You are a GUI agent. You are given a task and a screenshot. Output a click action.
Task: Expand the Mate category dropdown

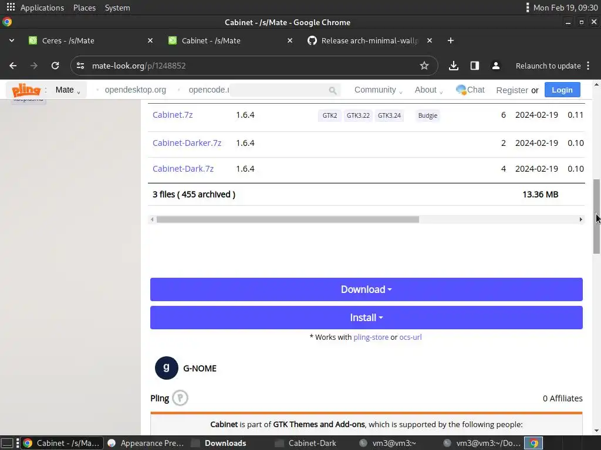point(68,90)
